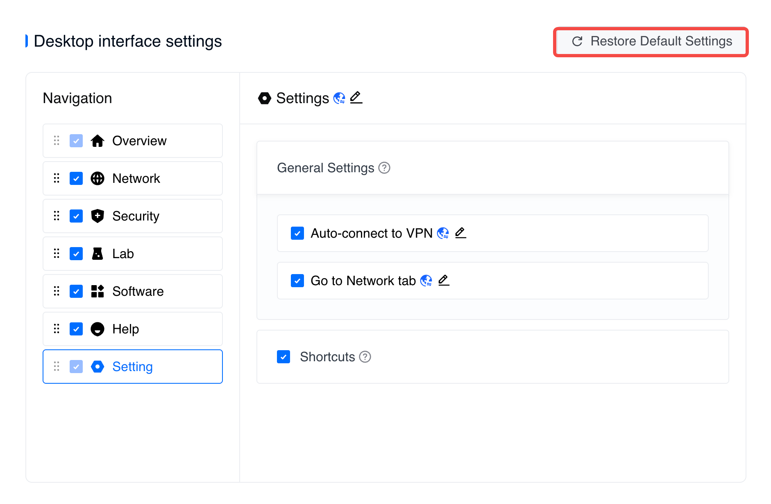Image resolution: width=771 pixels, height=504 pixels.
Task: Click the edit pencil for Auto-connect to VPN
Action: [460, 233]
